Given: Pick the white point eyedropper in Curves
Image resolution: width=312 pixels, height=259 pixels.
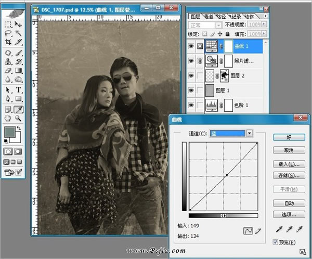Looking at the screenshot, I should point(300,229).
